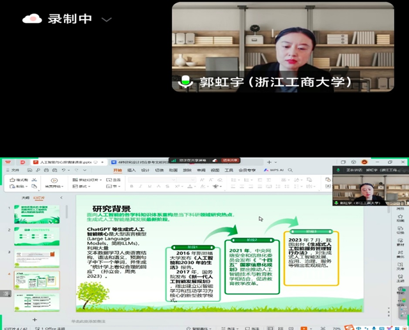Open the 文件 menu
The width and height of the screenshot is (409, 330).
(x=14, y=170)
